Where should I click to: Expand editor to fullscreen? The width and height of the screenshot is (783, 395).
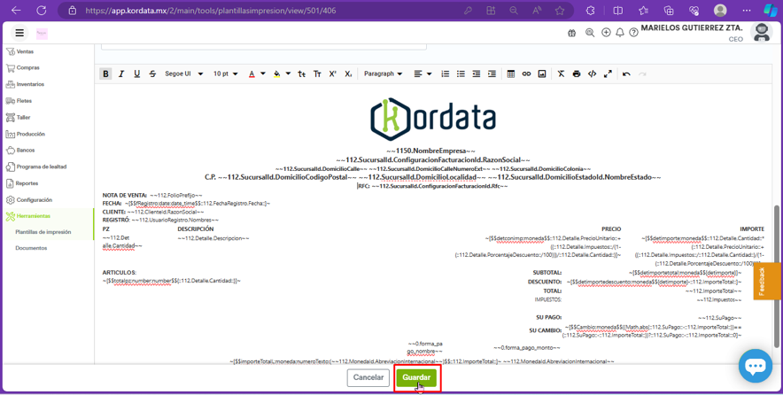point(608,74)
